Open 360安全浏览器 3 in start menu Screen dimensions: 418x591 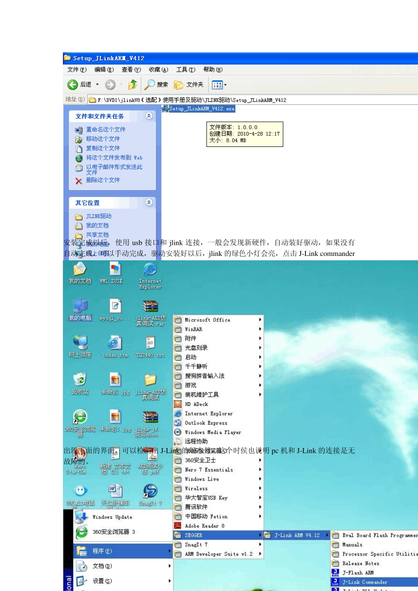[123, 532]
